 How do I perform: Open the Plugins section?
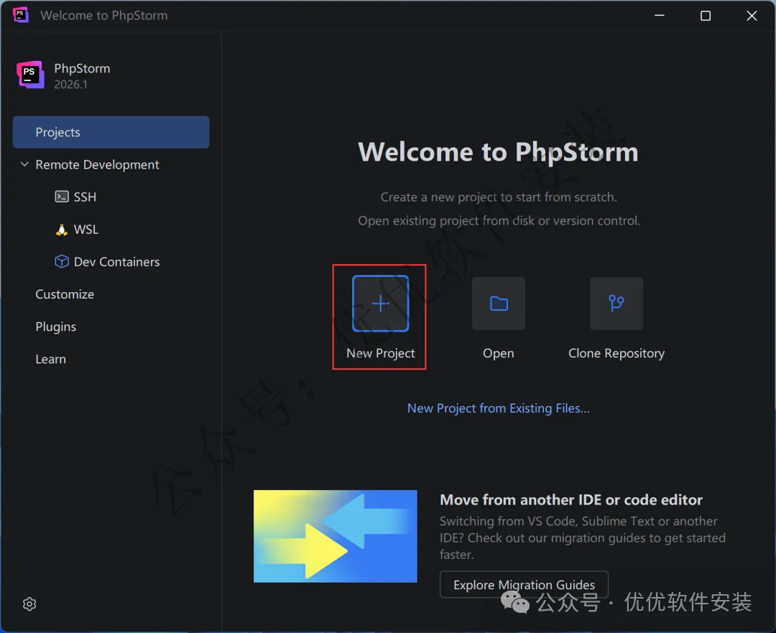56,327
